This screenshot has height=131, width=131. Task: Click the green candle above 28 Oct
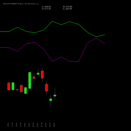click(x=51, y=100)
